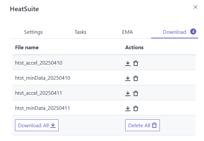Image resolution: width=204 pixels, height=141 pixels.
Task: Click the badge showing 4 downloads
Action: tap(193, 31)
